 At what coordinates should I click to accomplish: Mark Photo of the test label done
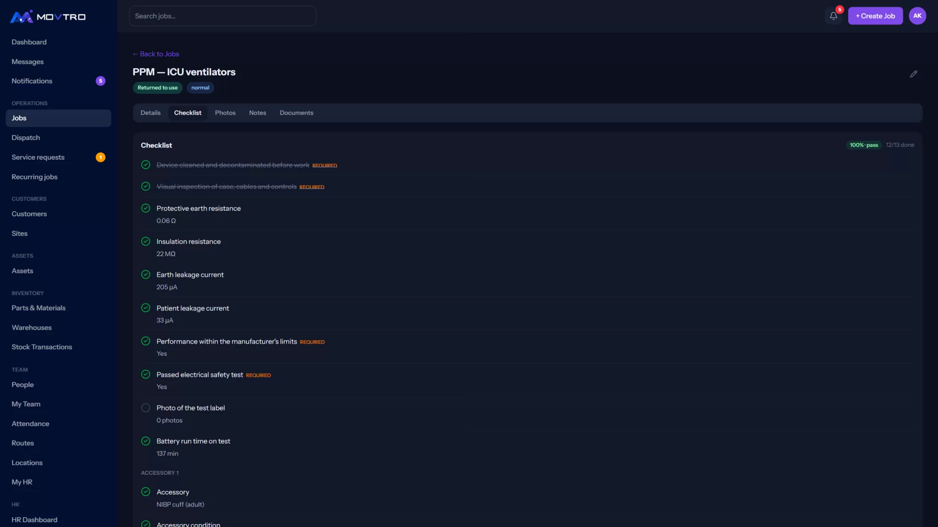tap(146, 408)
